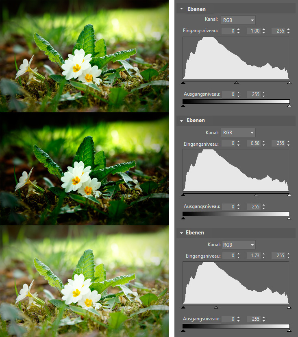Viewport: 298px width, 337px height.
Task: Select Eingangsniveau white value 255 beside gamma 1.73
Action: (278, 256)
